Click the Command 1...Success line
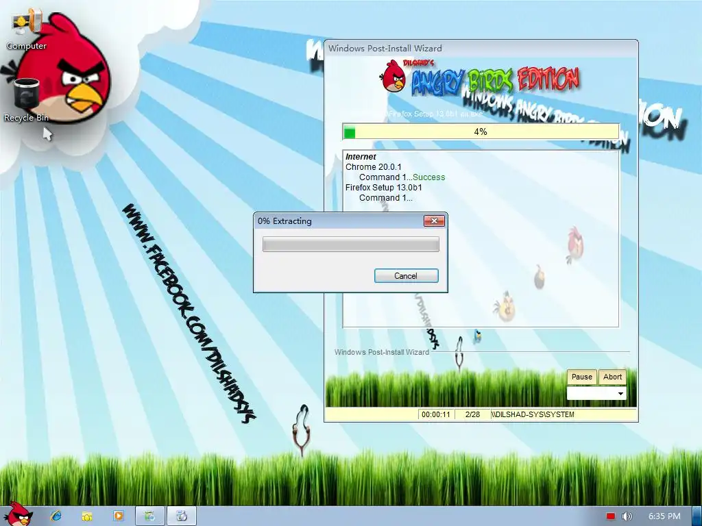This screenshot has width=702, height=526. tap(402, 177)
